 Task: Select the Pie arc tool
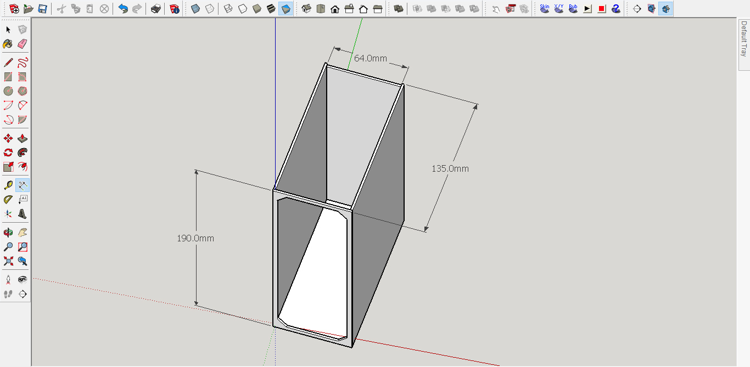(x=23, y=120)
